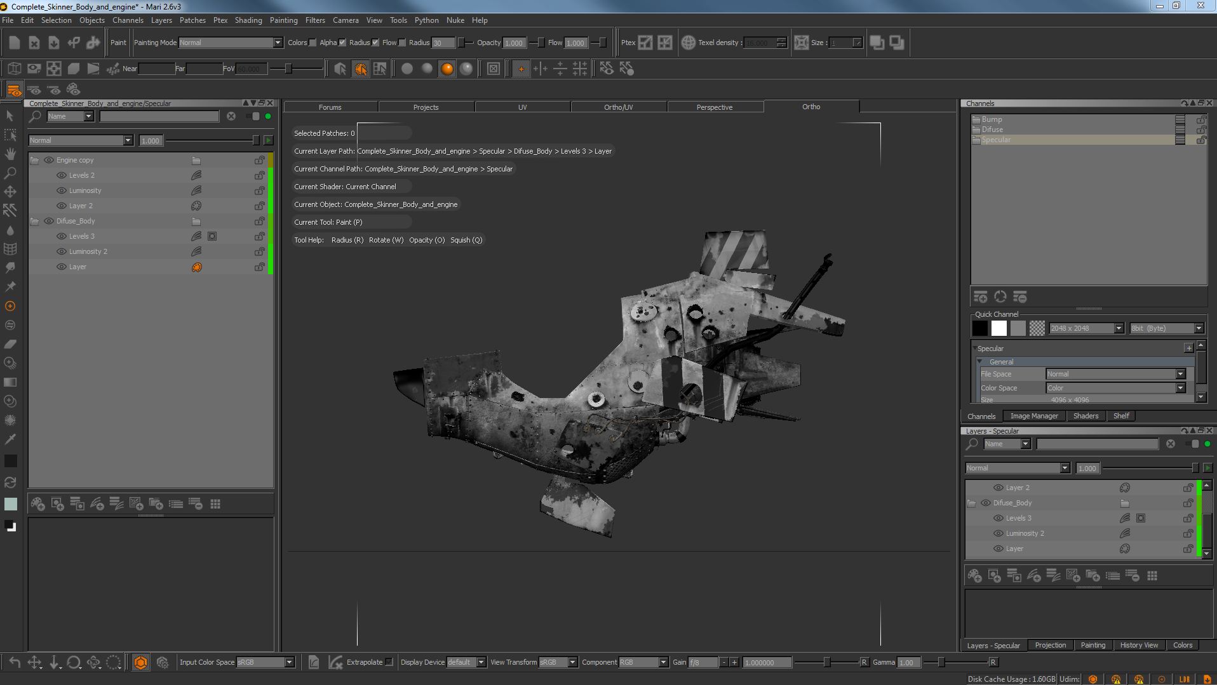Hide the Engine copy group layer

pos(49,160)
